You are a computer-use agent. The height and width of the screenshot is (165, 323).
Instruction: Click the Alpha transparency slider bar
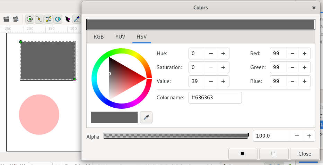click(176, 136)
